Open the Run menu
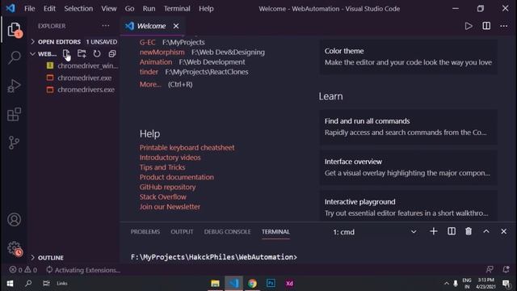 pos(149,9)
